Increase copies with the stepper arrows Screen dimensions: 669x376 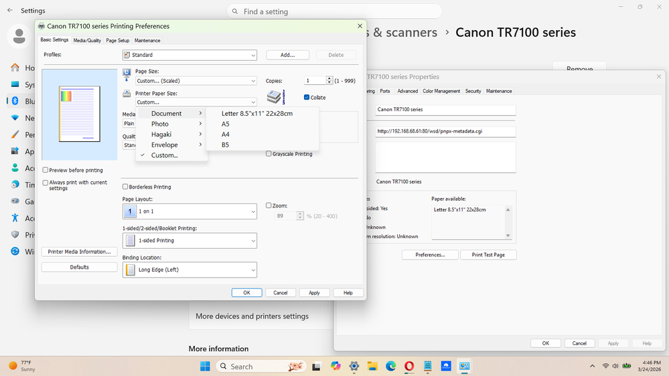point(329,78)
